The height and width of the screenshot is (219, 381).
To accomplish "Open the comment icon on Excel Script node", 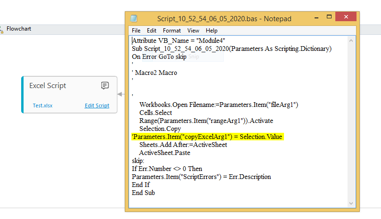I will click(x=105, y=86).
